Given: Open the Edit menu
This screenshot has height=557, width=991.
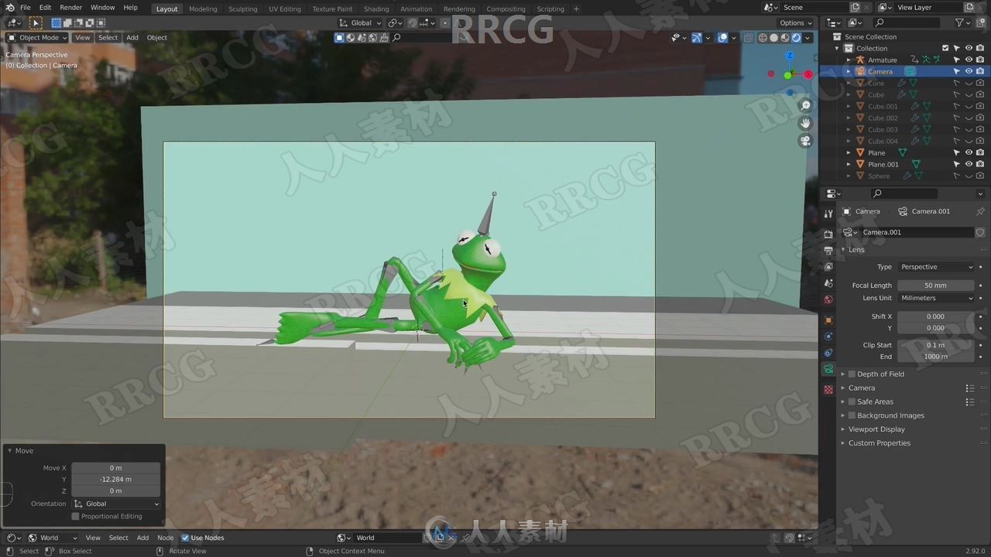Looking at the screenshot, I should coord(46,8).
